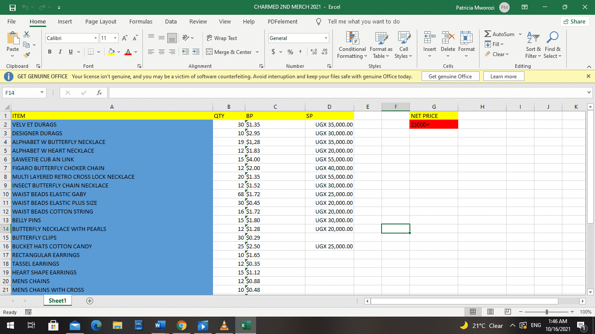Toggle italic formatting
595x334 pixels.
pos(60,51)
